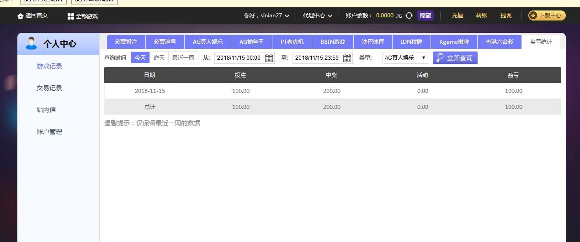Click the 日期 column header
The width and height of the screenshot is (580, 242).
pyautogui.click(x=149, y=75)
